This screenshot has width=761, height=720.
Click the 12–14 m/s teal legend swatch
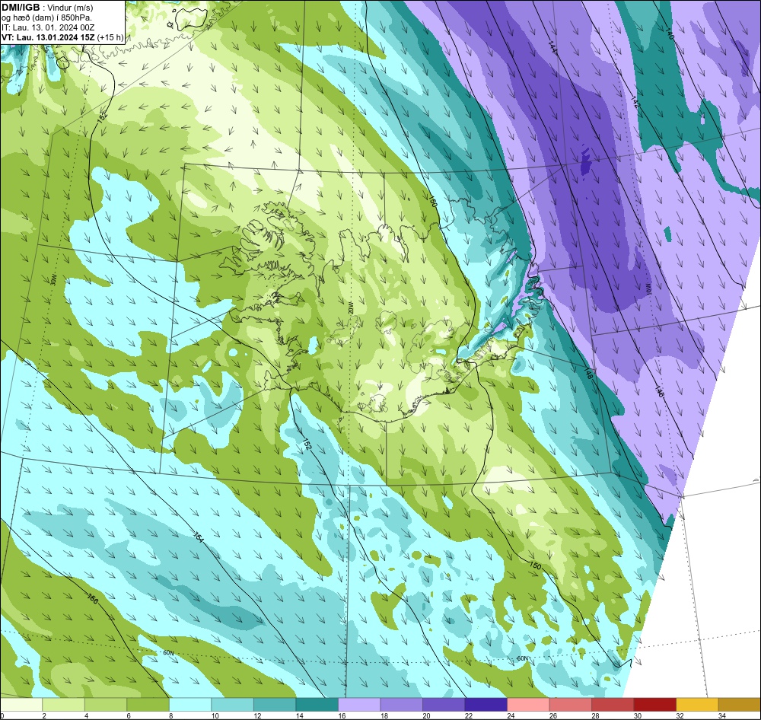pyautogui.click(x=275, y=704)
